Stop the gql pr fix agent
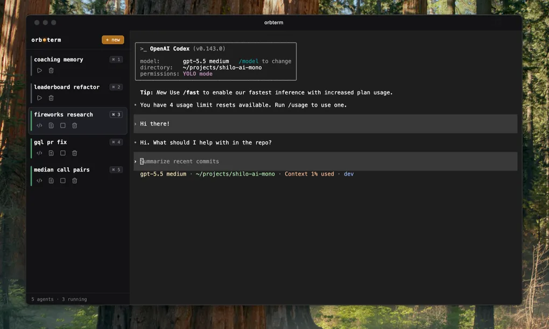This screenshot has width=549, height=329. [62, 153]
